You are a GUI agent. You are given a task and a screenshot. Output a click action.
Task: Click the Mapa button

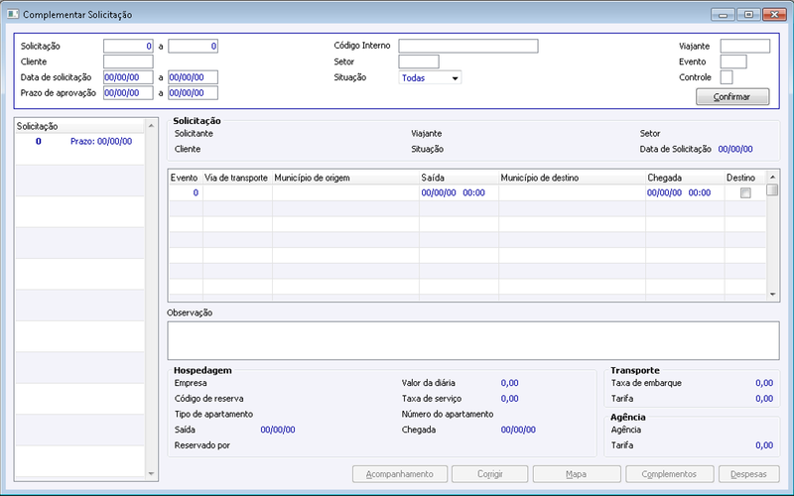[577, 474]
